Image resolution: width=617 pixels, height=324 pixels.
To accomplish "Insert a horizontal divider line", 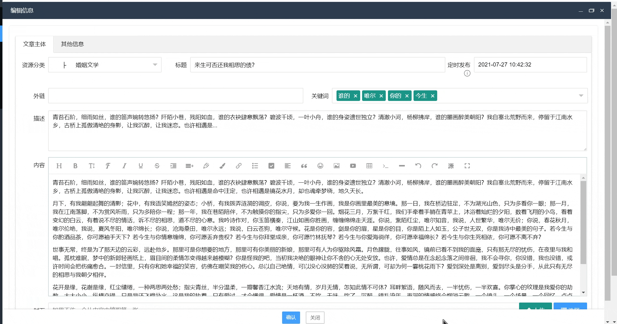I will (402, 166).
